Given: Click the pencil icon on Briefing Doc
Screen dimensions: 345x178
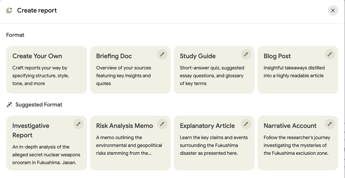Looking at the screenshot, I should [162, 54].
